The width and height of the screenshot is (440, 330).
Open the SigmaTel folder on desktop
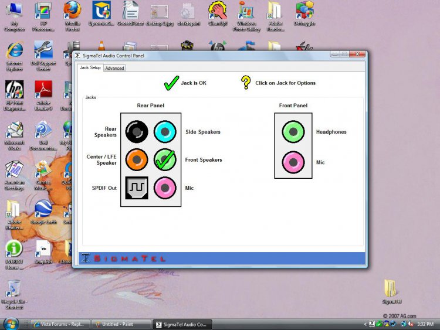point(391,291)
